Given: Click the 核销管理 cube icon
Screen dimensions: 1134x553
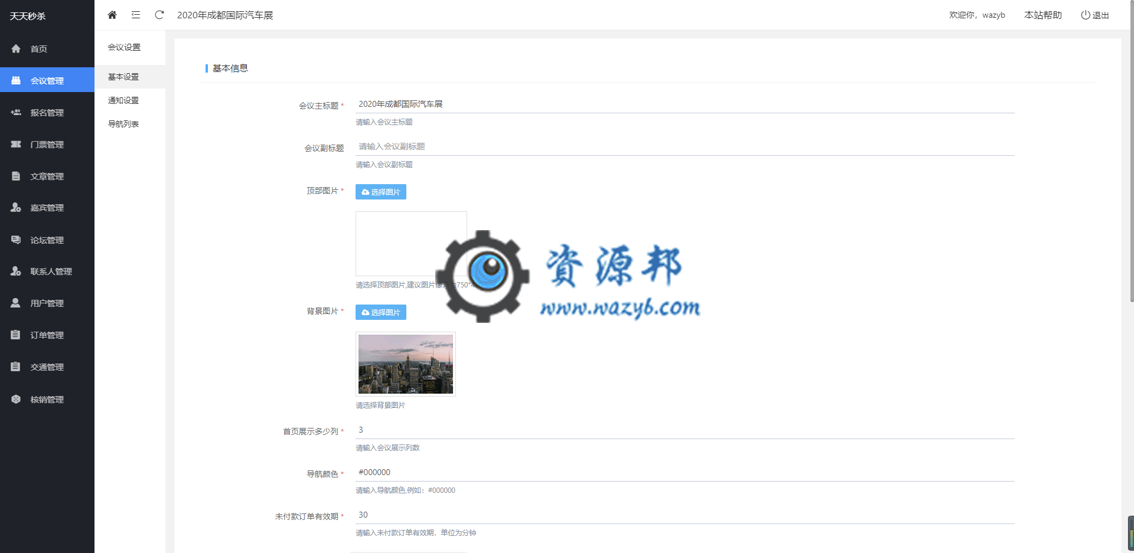Looking at the screenshot, I should [16, 399].
